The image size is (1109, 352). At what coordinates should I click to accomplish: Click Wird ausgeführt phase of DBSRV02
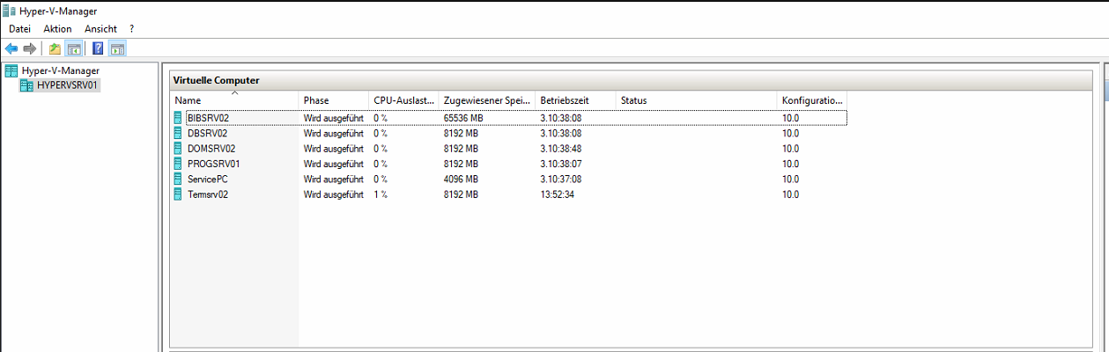point(333,133)
